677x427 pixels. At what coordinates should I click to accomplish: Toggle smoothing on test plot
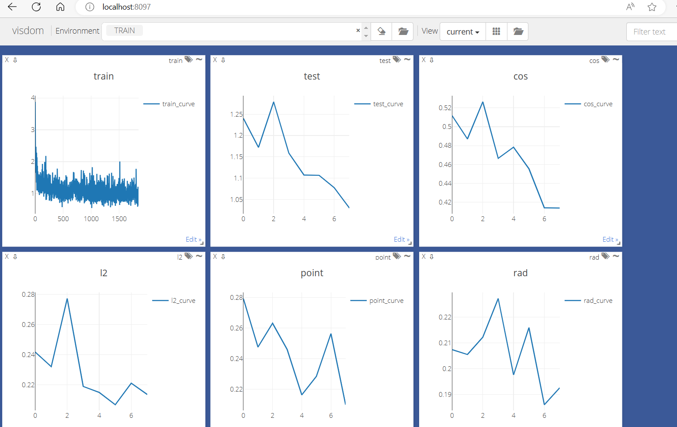tap(407, 59)
